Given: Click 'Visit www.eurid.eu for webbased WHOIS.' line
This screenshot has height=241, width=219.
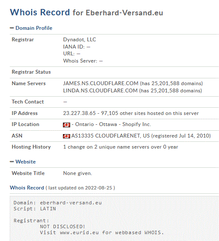Looking at the screenshot, I should pos(102,232).
